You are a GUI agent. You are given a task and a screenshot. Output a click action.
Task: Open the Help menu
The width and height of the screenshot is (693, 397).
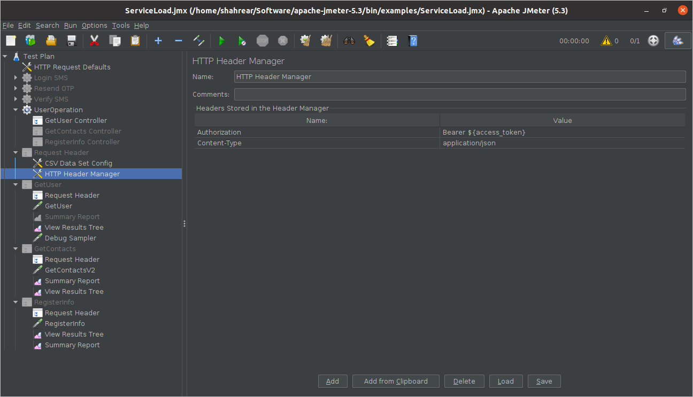coord(142,25)
